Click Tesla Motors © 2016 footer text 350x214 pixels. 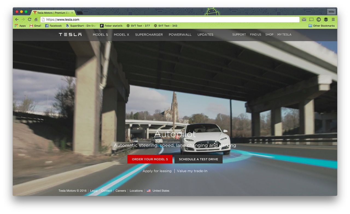[x=72, y=191]
